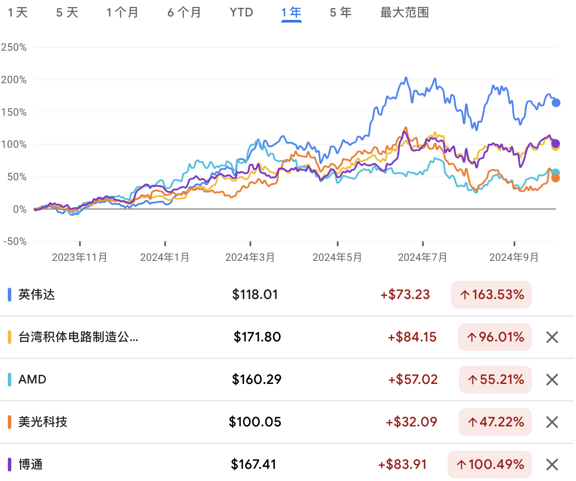Click the -50% y-axis label
This screenshot has height=481, width=576.
pyautogui.click(x=15, y=241)
